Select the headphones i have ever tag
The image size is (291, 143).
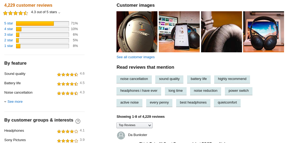coord(139,91)
